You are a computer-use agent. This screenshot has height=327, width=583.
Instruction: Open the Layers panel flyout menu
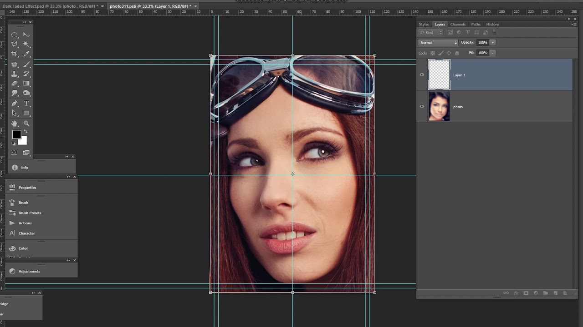pyautogui.click(x=573, y=24)
